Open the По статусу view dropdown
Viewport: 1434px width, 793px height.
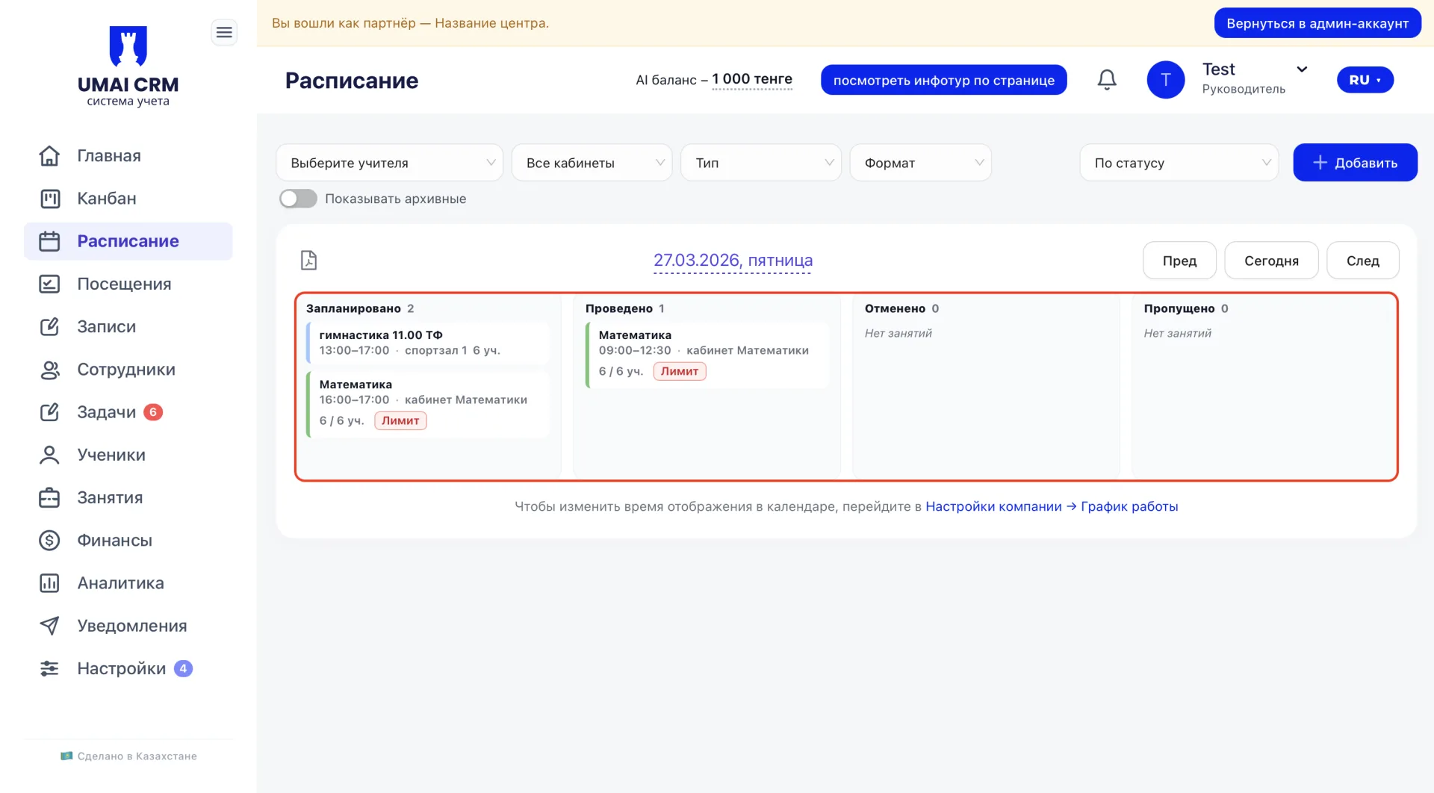(1179, 163)
